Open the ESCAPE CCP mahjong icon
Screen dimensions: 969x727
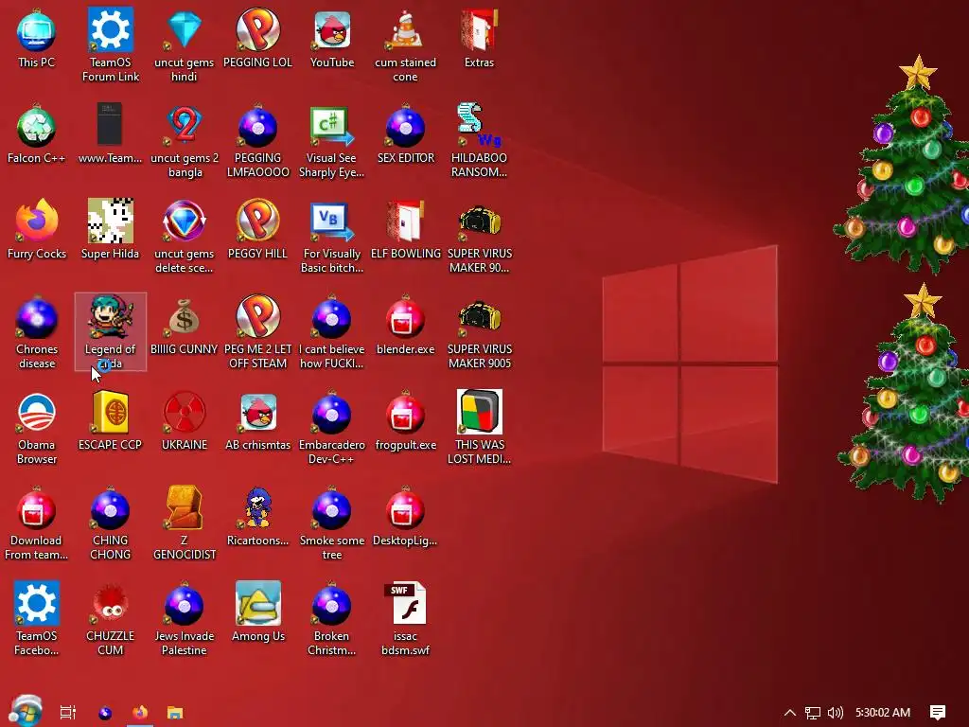[110, 421]
